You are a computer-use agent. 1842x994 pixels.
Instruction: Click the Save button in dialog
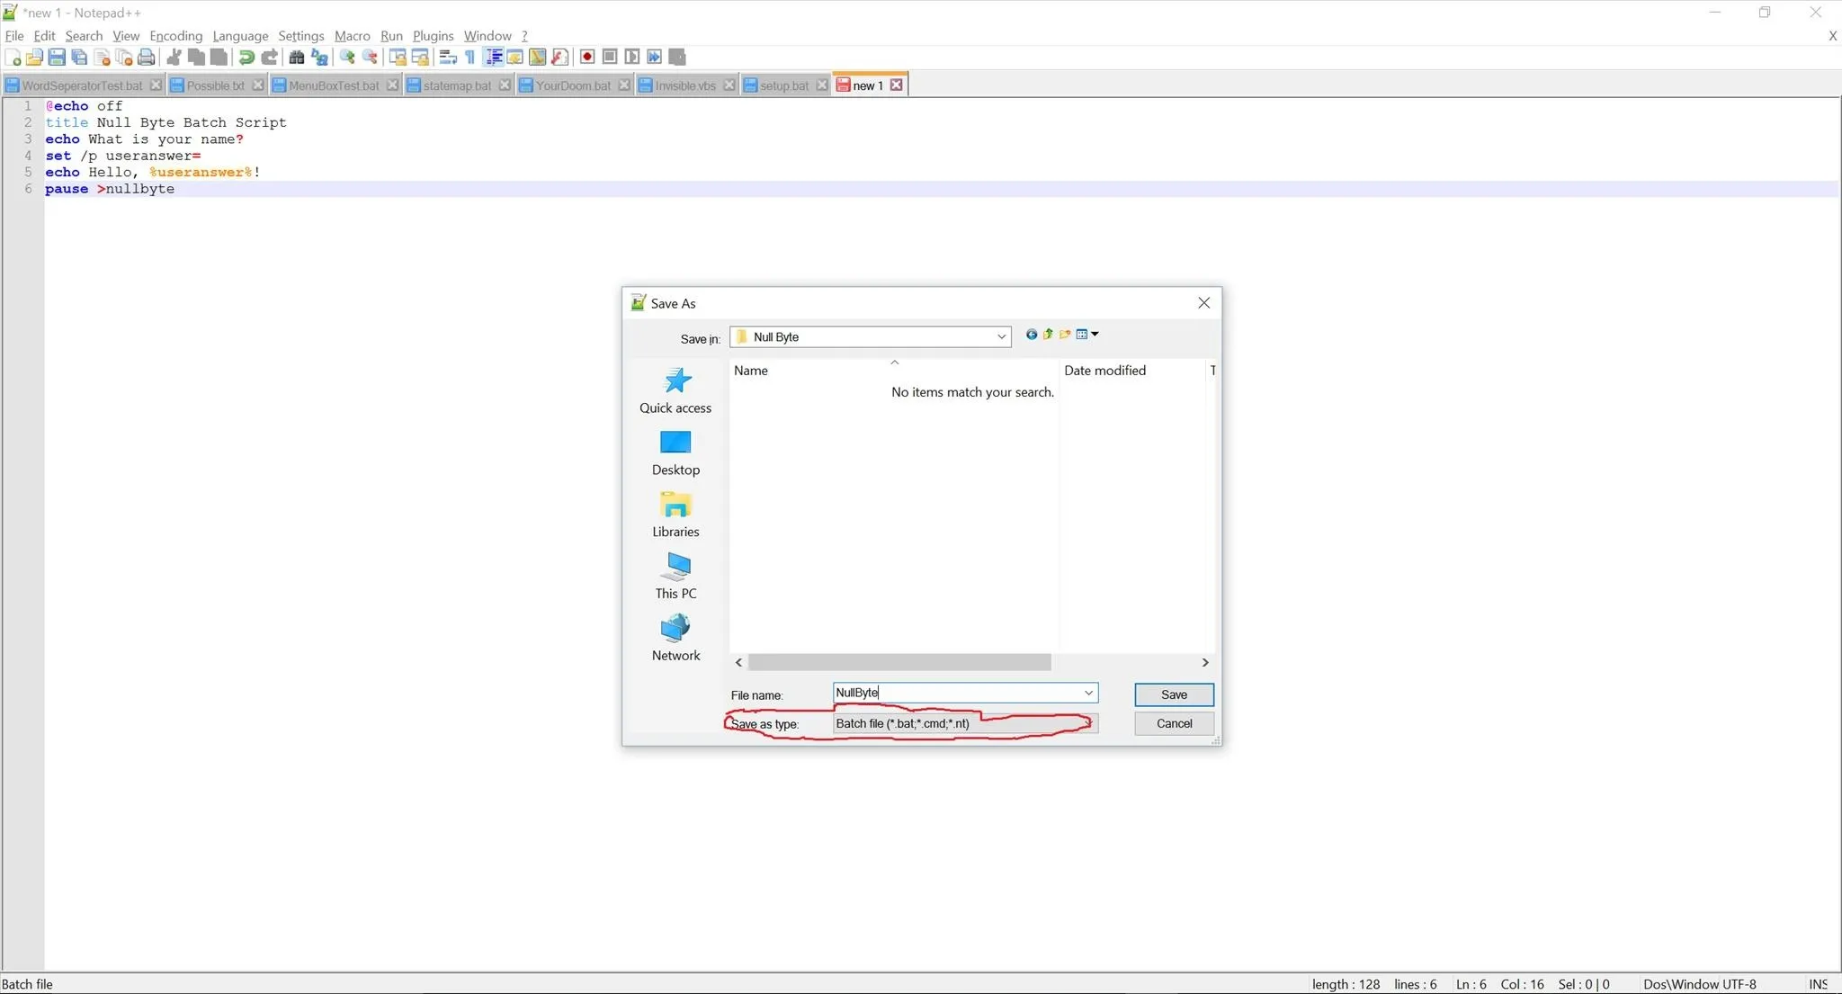tap(1174, 695)
